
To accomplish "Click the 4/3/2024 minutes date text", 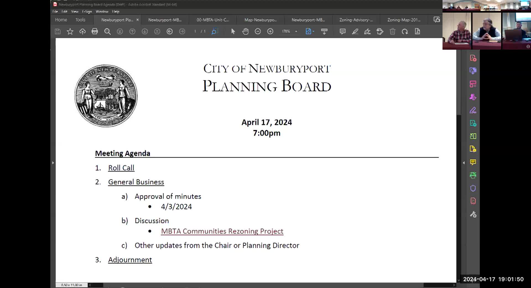I will pos(176,207).
